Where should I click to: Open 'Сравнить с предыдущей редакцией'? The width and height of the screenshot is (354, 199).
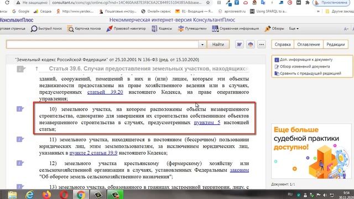(308, 74)
